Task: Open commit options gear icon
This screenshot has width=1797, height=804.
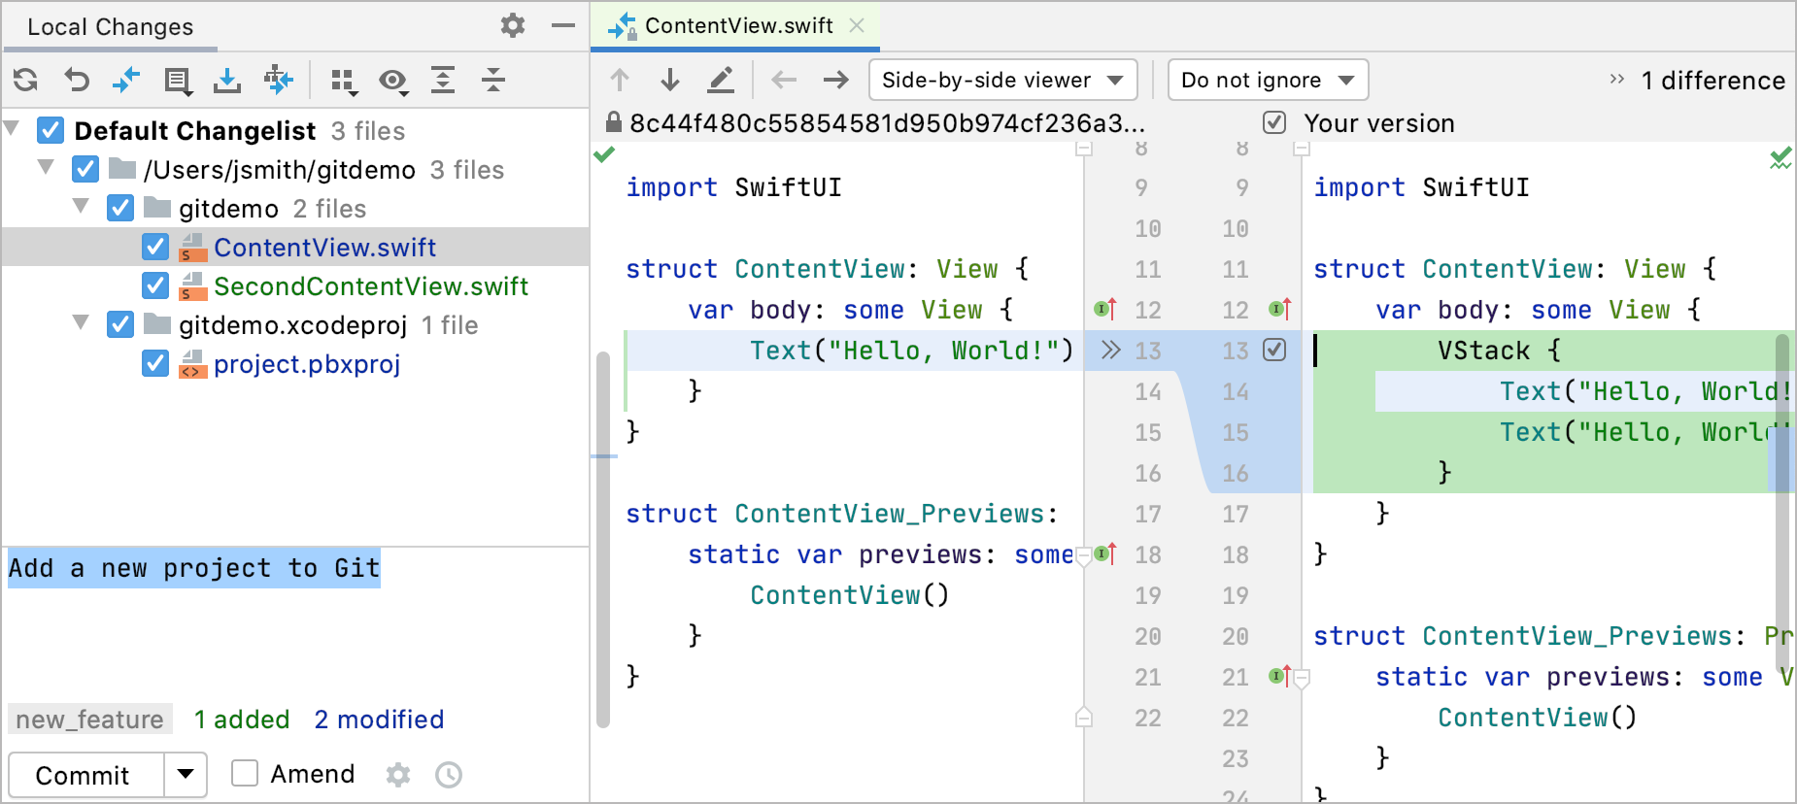Action: click(398, 775)
